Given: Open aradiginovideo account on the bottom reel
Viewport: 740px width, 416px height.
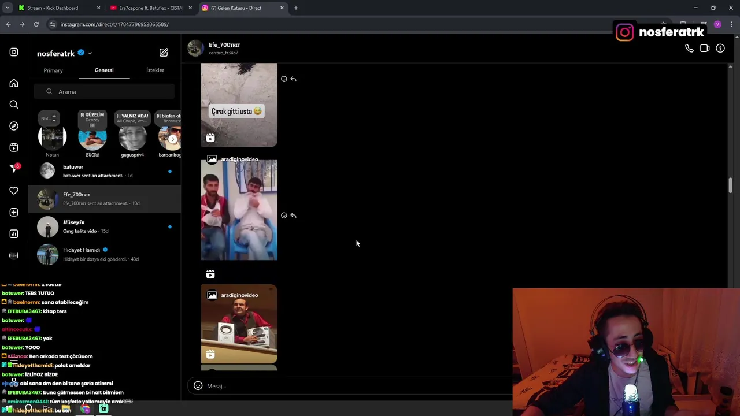Looking at the screenshot, I should [239, 295].
